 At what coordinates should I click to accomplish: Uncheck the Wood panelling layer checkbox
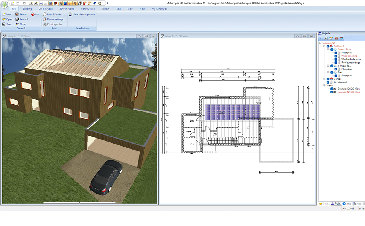[x=336, y=56]
